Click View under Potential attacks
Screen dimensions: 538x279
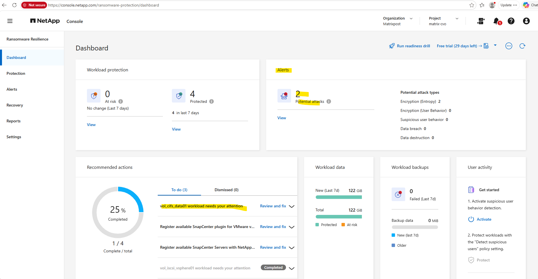[282, 118]
